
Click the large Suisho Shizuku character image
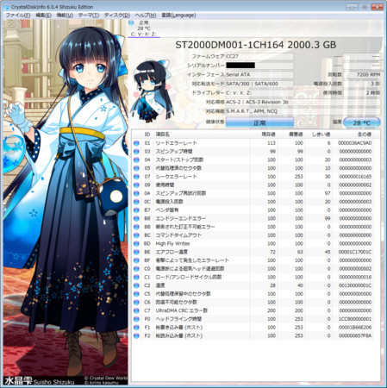coord(66,201)
